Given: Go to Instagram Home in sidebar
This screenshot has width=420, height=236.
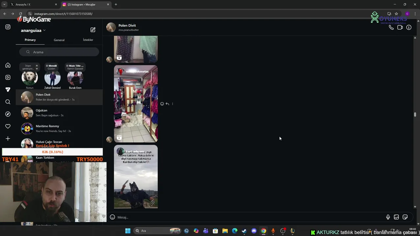Looking at the screenshot, I should click(x=8, y=65).
